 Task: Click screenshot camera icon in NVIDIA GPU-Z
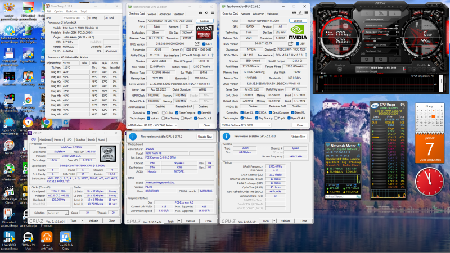294,13
